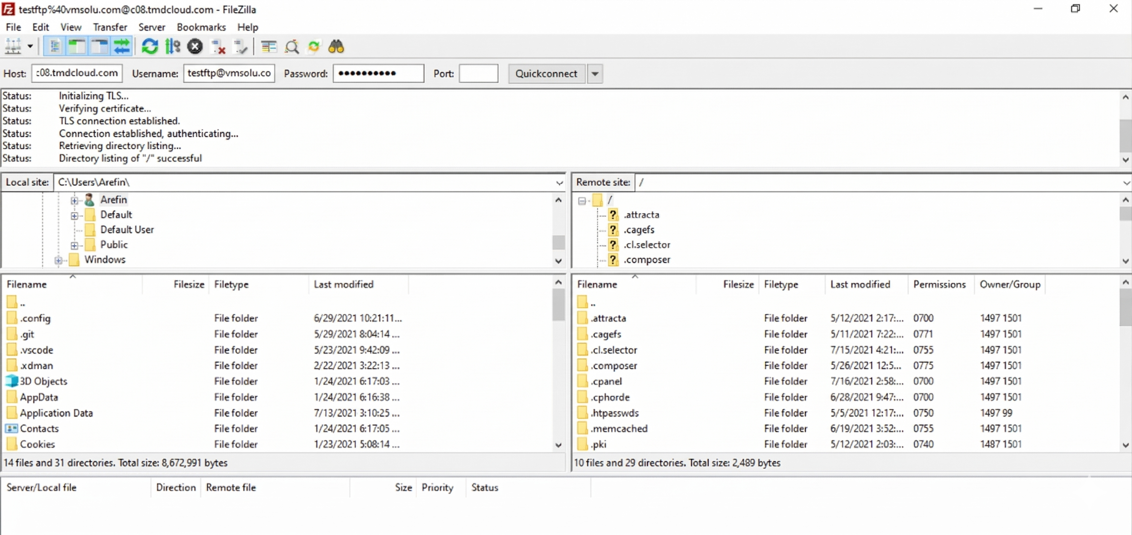Select the 3D Objects folder icon

tap(12, 380)
